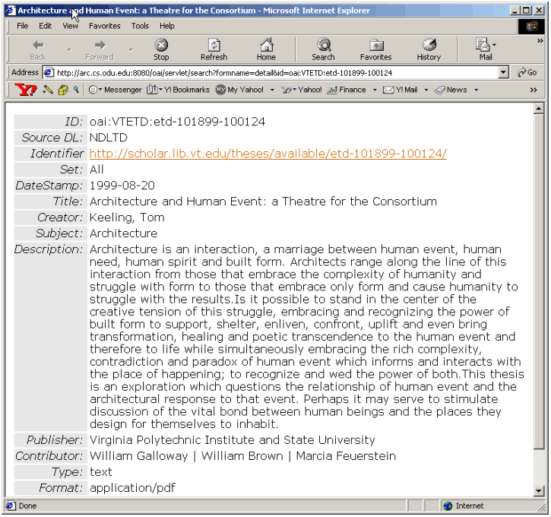551x517 pixels.
Task: Open the Mail toolbar button
Action: [x=483, y=49]
